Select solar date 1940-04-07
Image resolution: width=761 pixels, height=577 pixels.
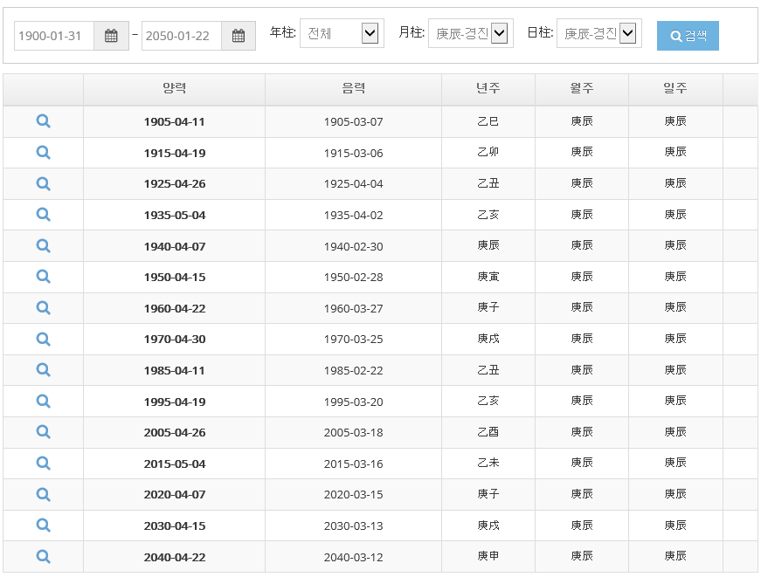point(174,246)
